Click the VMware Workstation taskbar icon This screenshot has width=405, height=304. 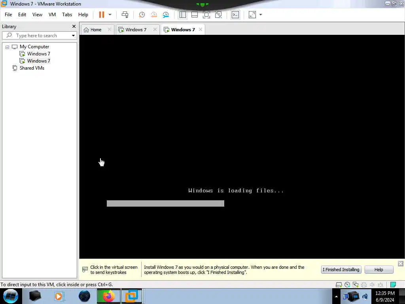point(132,296)
